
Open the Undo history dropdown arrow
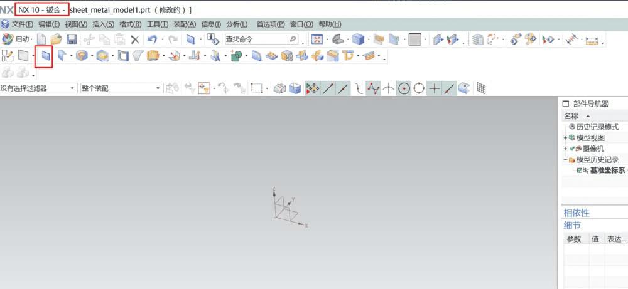click(x=163, y=39)
